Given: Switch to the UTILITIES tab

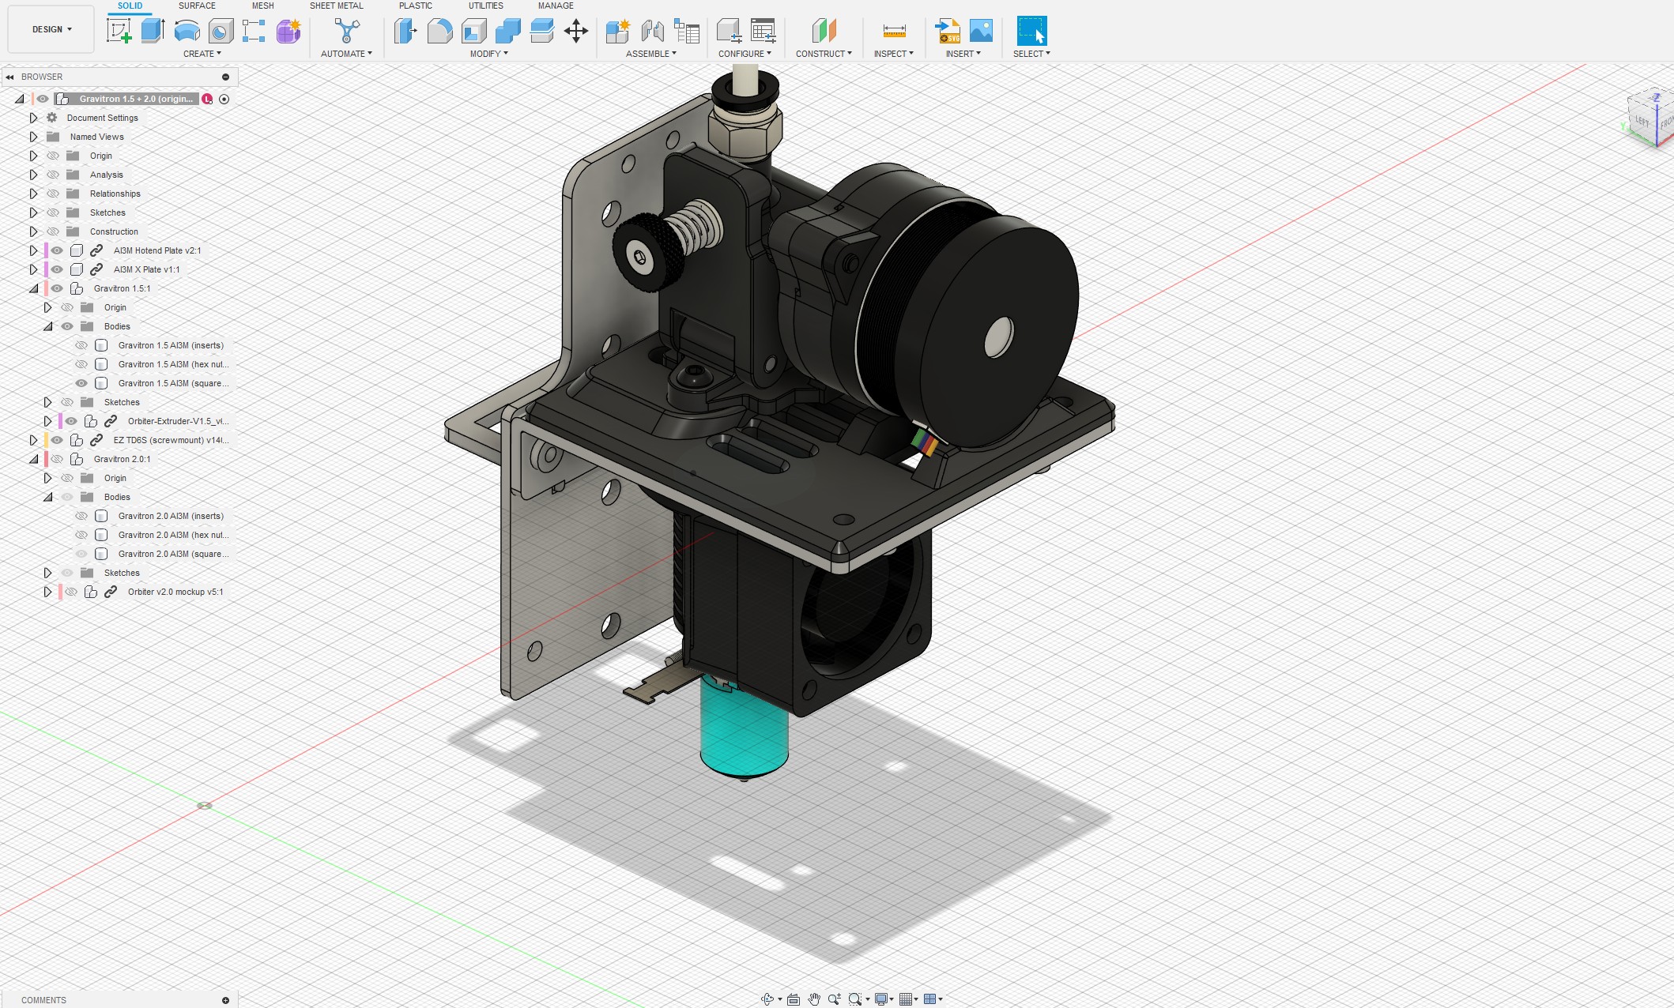Looking at the screenshot, I should click(486, 6).
